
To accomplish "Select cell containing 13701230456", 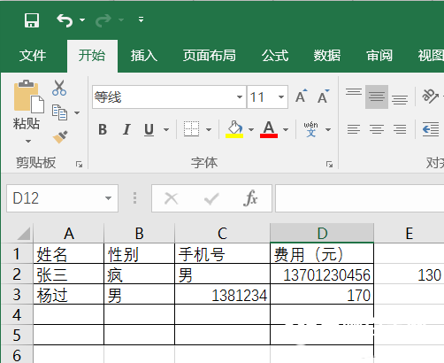I will (x=322, y=274).
